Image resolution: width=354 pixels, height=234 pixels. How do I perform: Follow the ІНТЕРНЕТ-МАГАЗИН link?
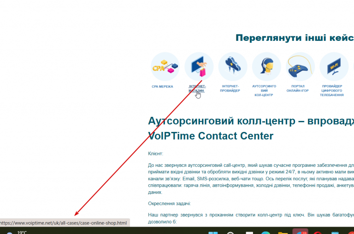197,88
